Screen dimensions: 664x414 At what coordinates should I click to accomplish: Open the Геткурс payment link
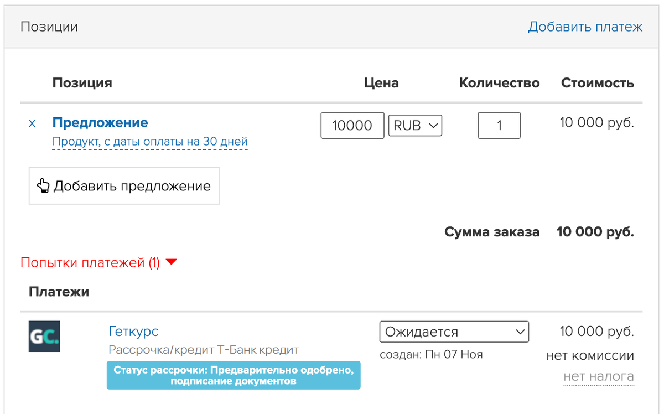click(133, 332)
